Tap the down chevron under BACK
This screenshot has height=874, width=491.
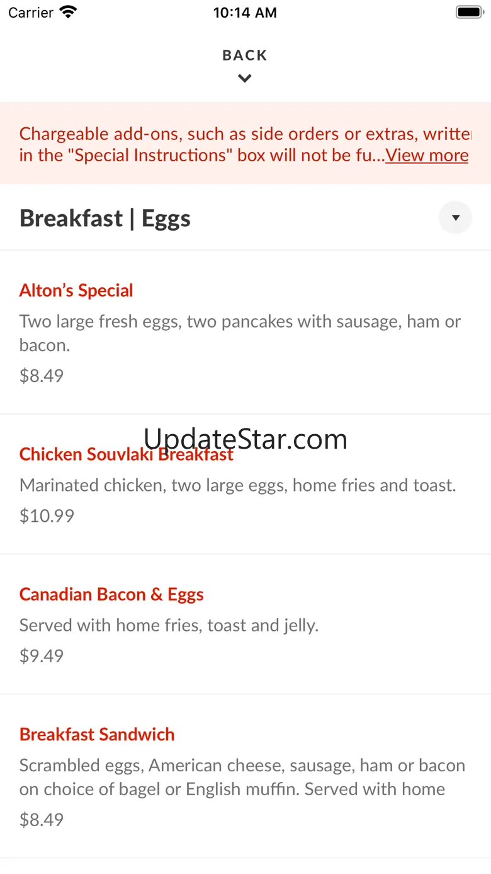click(x=245, y=79)
